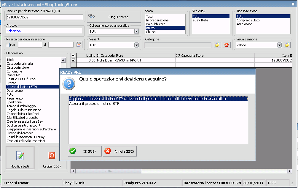The width and height of the screenshot is (298, 188).
Task: Click the red Uscita power icon
Action: coord(52,155)
